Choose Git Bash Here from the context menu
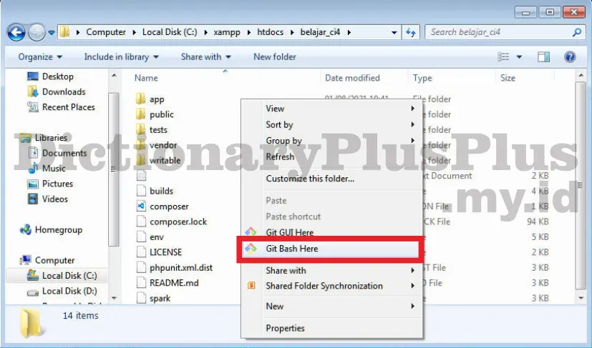Viewport: 592px width, 348px height. pyautogui.click(x=331, y=249)
